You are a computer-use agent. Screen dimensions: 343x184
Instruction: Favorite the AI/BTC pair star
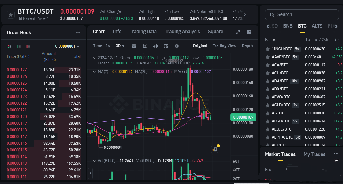(x=267, y=113)
